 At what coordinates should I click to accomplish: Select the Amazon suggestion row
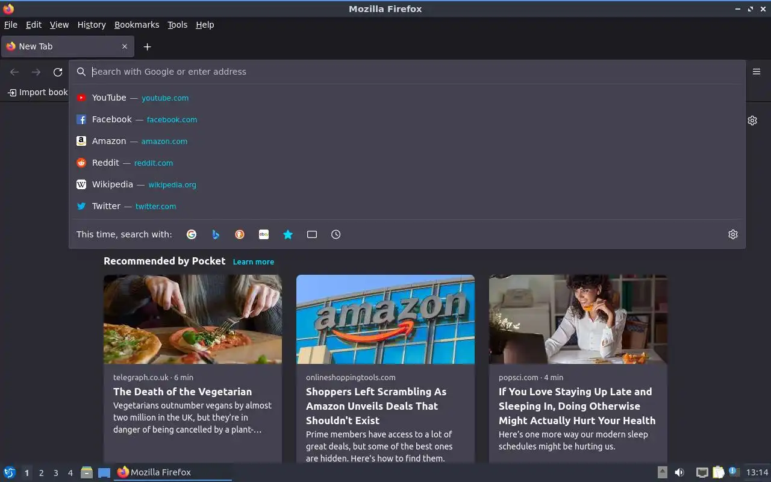pyautogui.click(x=407, y=141)
